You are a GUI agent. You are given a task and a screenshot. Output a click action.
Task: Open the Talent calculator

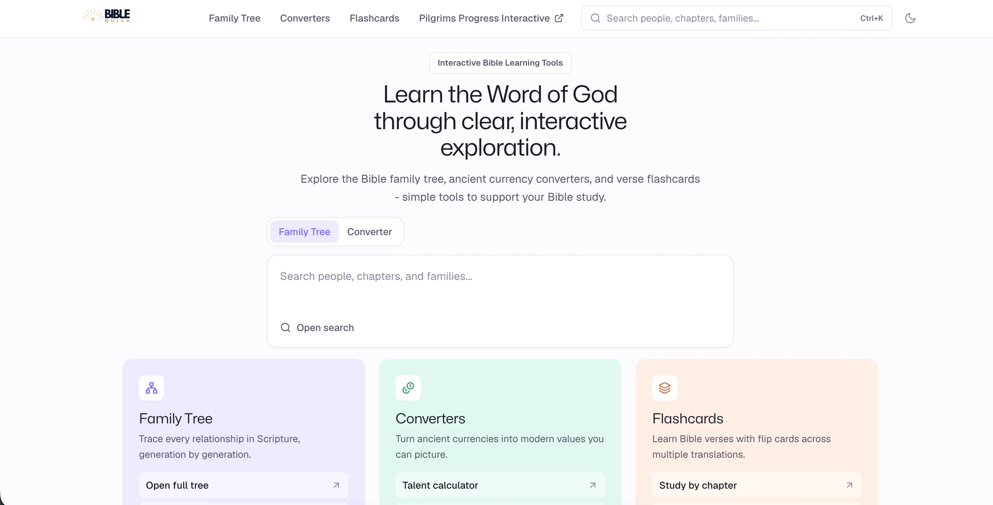tap(500, 485)
